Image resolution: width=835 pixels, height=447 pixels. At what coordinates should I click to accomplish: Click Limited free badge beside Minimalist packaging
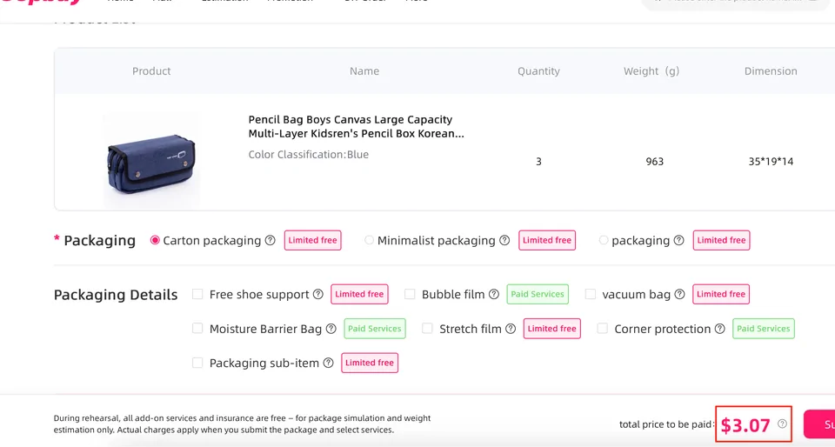coord(547,241)
